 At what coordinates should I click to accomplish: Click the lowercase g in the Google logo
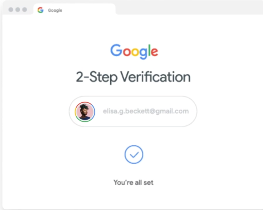pyautogui.click(x=143, y=53)
